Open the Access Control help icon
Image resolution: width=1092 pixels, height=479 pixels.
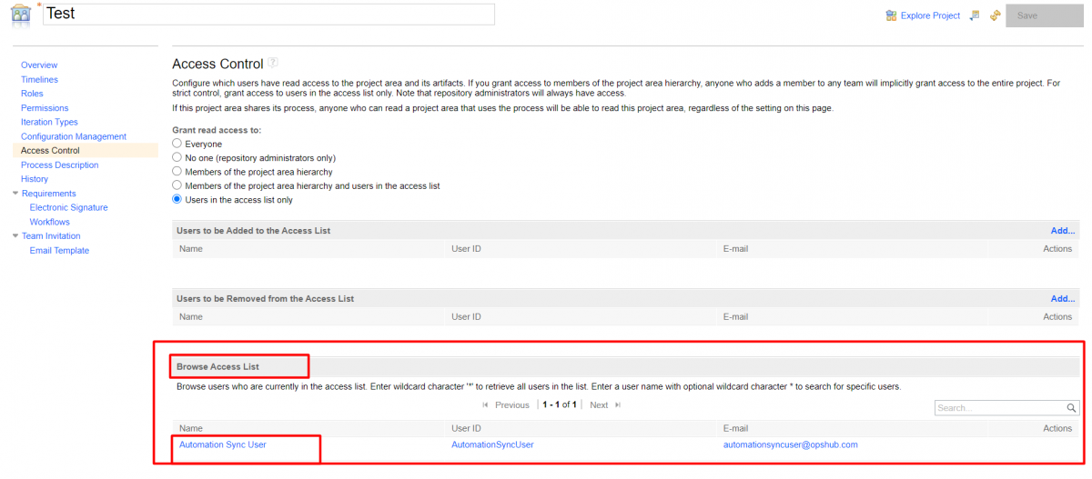coord(272,64)
